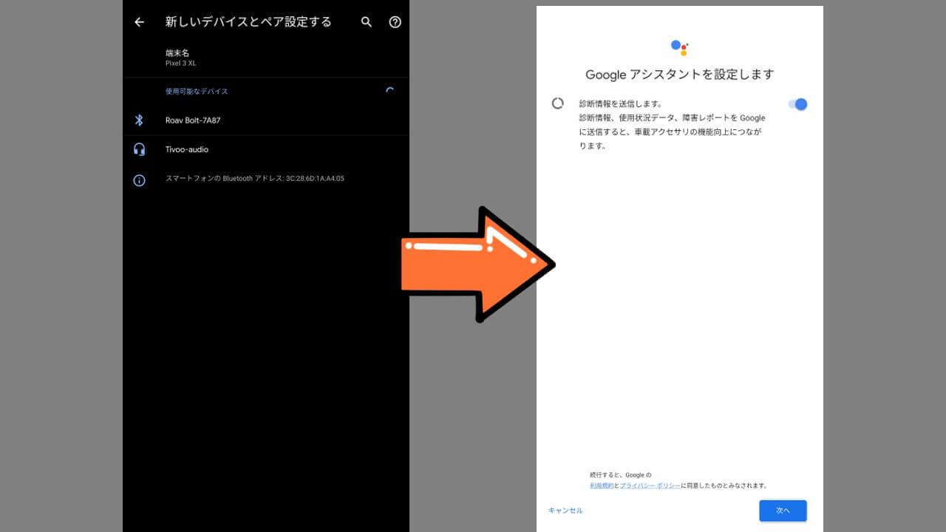Viewport: 946px width, 532px height.
Task: Click the スマートフォンの Bluetooth アドレス text
Action: pos(255,179)
